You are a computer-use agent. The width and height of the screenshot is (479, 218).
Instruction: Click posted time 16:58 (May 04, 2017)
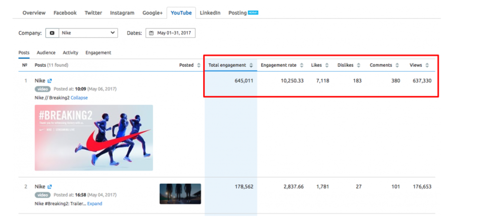tap(96, 195)
